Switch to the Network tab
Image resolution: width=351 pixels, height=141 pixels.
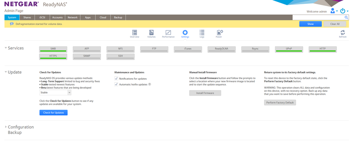[72, 17]
